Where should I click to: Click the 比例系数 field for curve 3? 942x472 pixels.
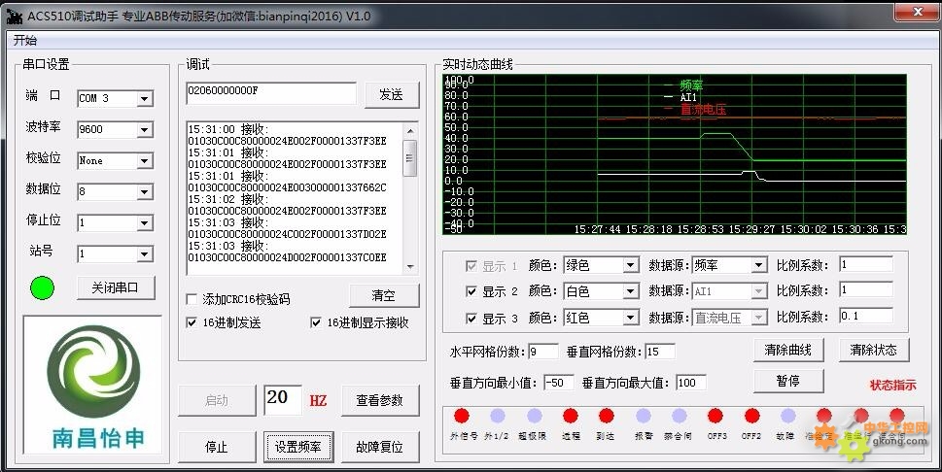pyautogui.click(x=866, y=316)
